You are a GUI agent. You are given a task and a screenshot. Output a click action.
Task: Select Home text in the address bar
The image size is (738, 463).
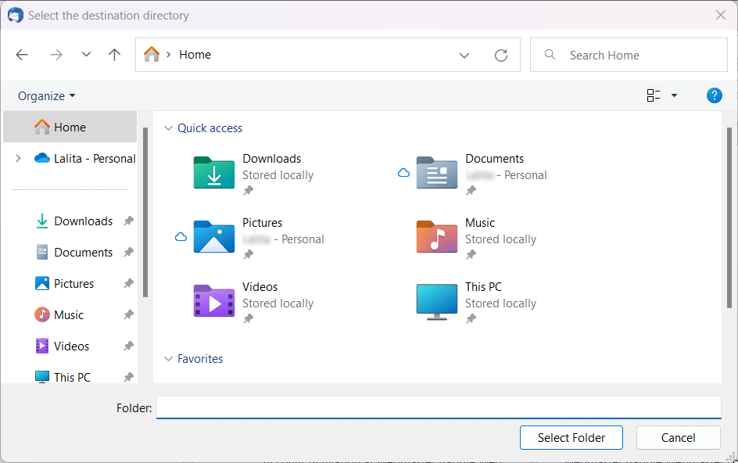tap(195, 55)
